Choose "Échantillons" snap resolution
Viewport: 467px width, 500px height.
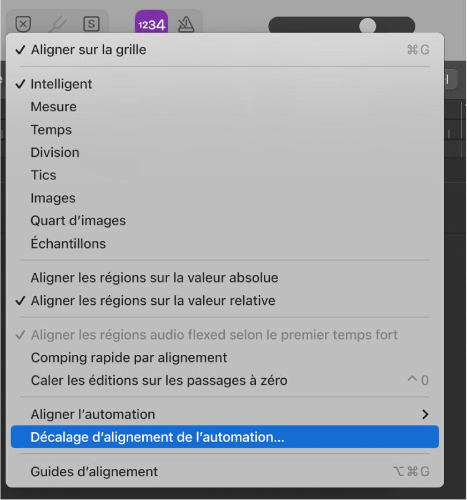coord(68,243)
